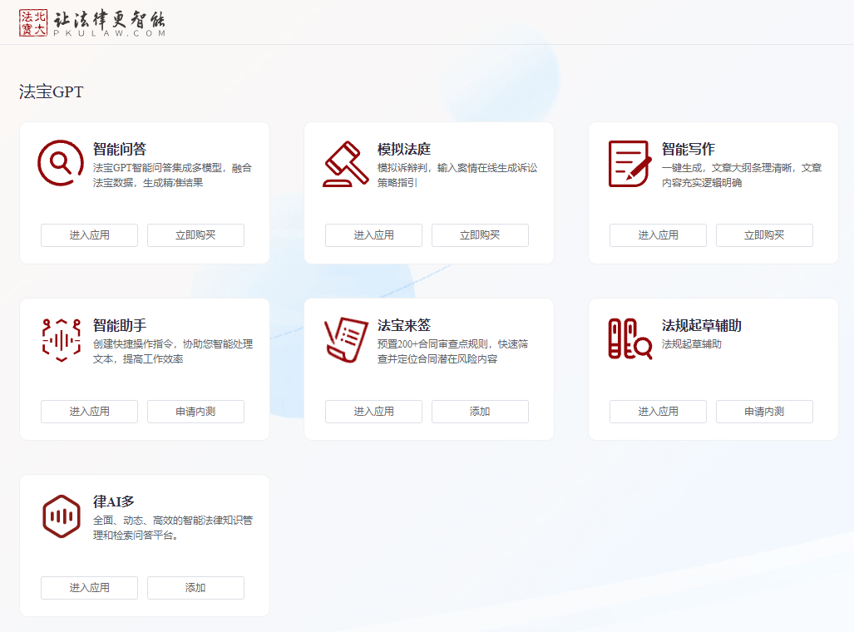The width and height of the screenshot is (854, 632).
Task: Click the 模拟法庭 gavel icon
Action: [345, 164]
